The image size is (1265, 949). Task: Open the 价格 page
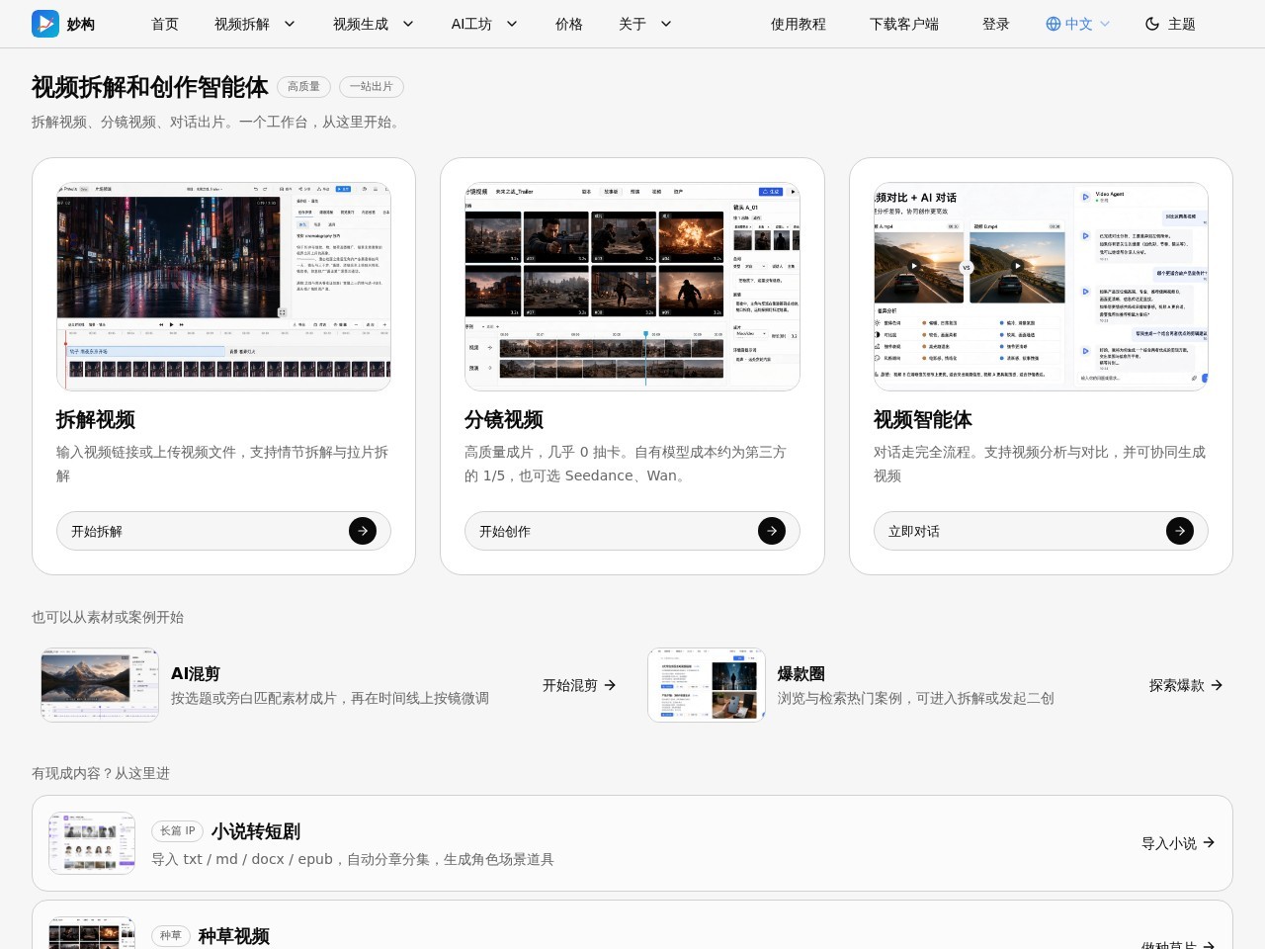[x=569, y=24]
